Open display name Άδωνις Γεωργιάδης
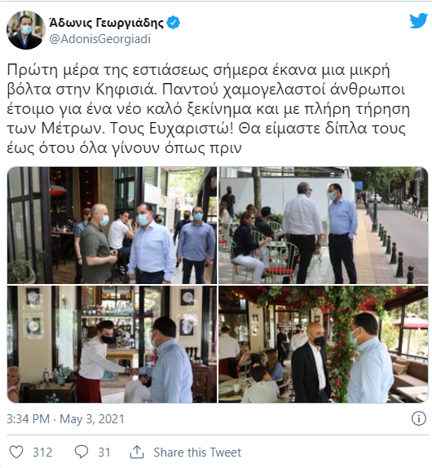The height and width of the screenshot is (468, 432). 107,23
